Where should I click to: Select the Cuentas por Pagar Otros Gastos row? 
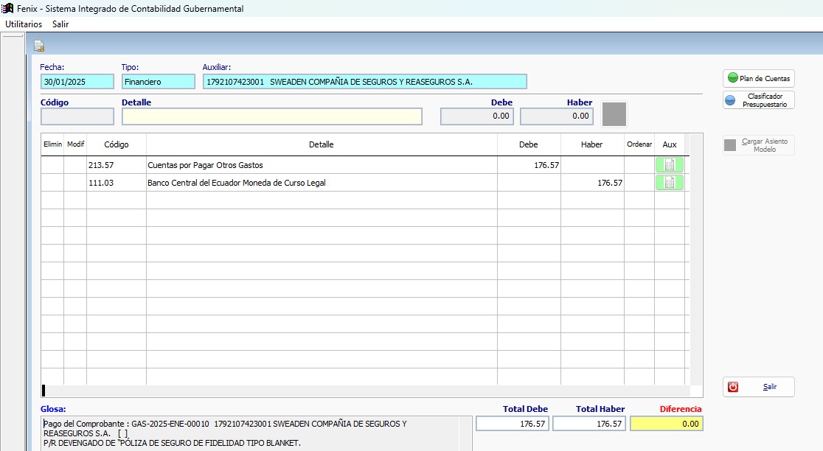[x=205, y=165]
